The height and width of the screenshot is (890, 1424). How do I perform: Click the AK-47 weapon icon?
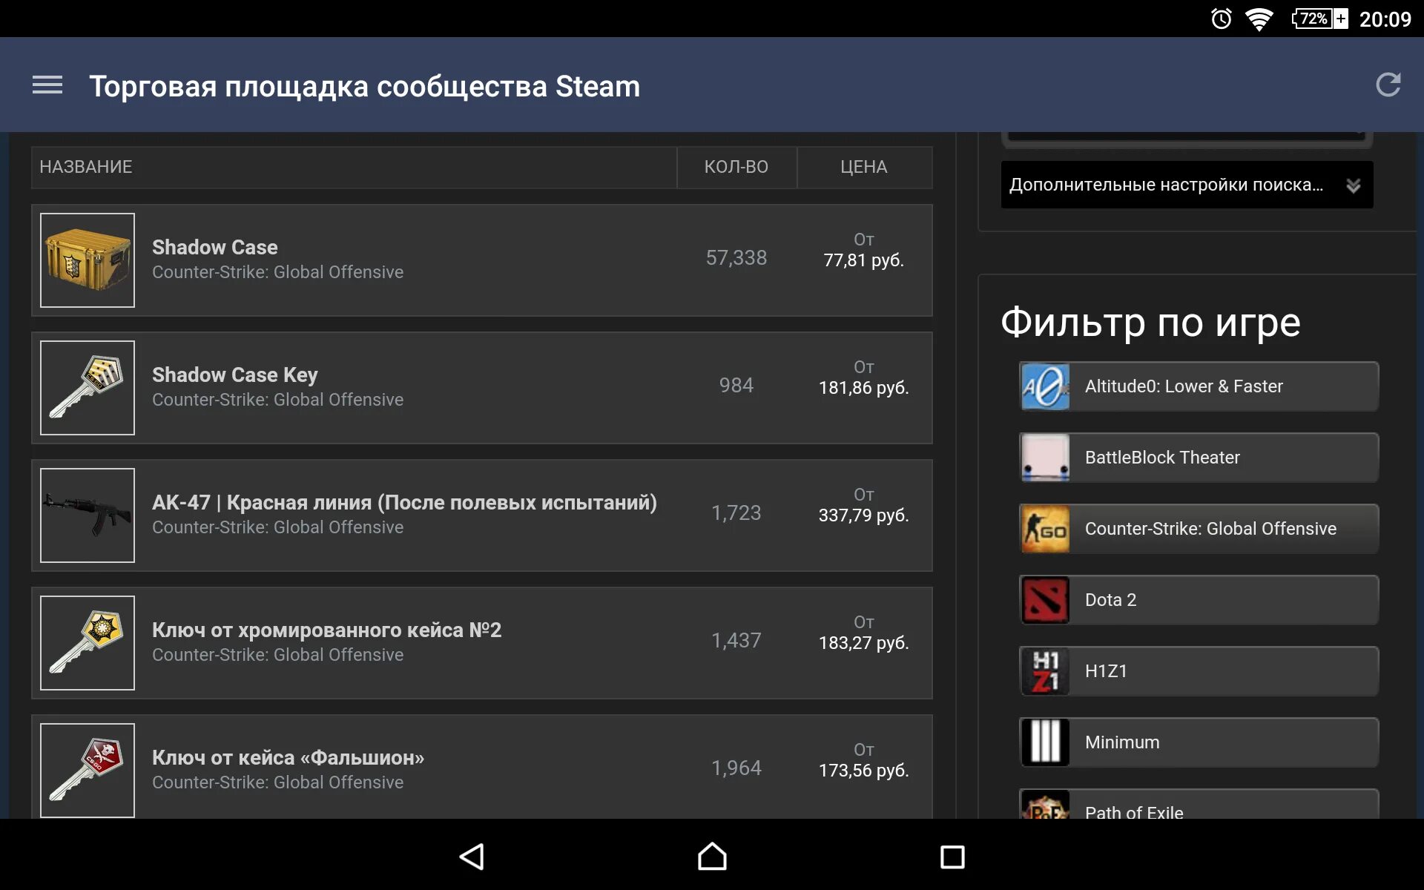pos(87,515)
